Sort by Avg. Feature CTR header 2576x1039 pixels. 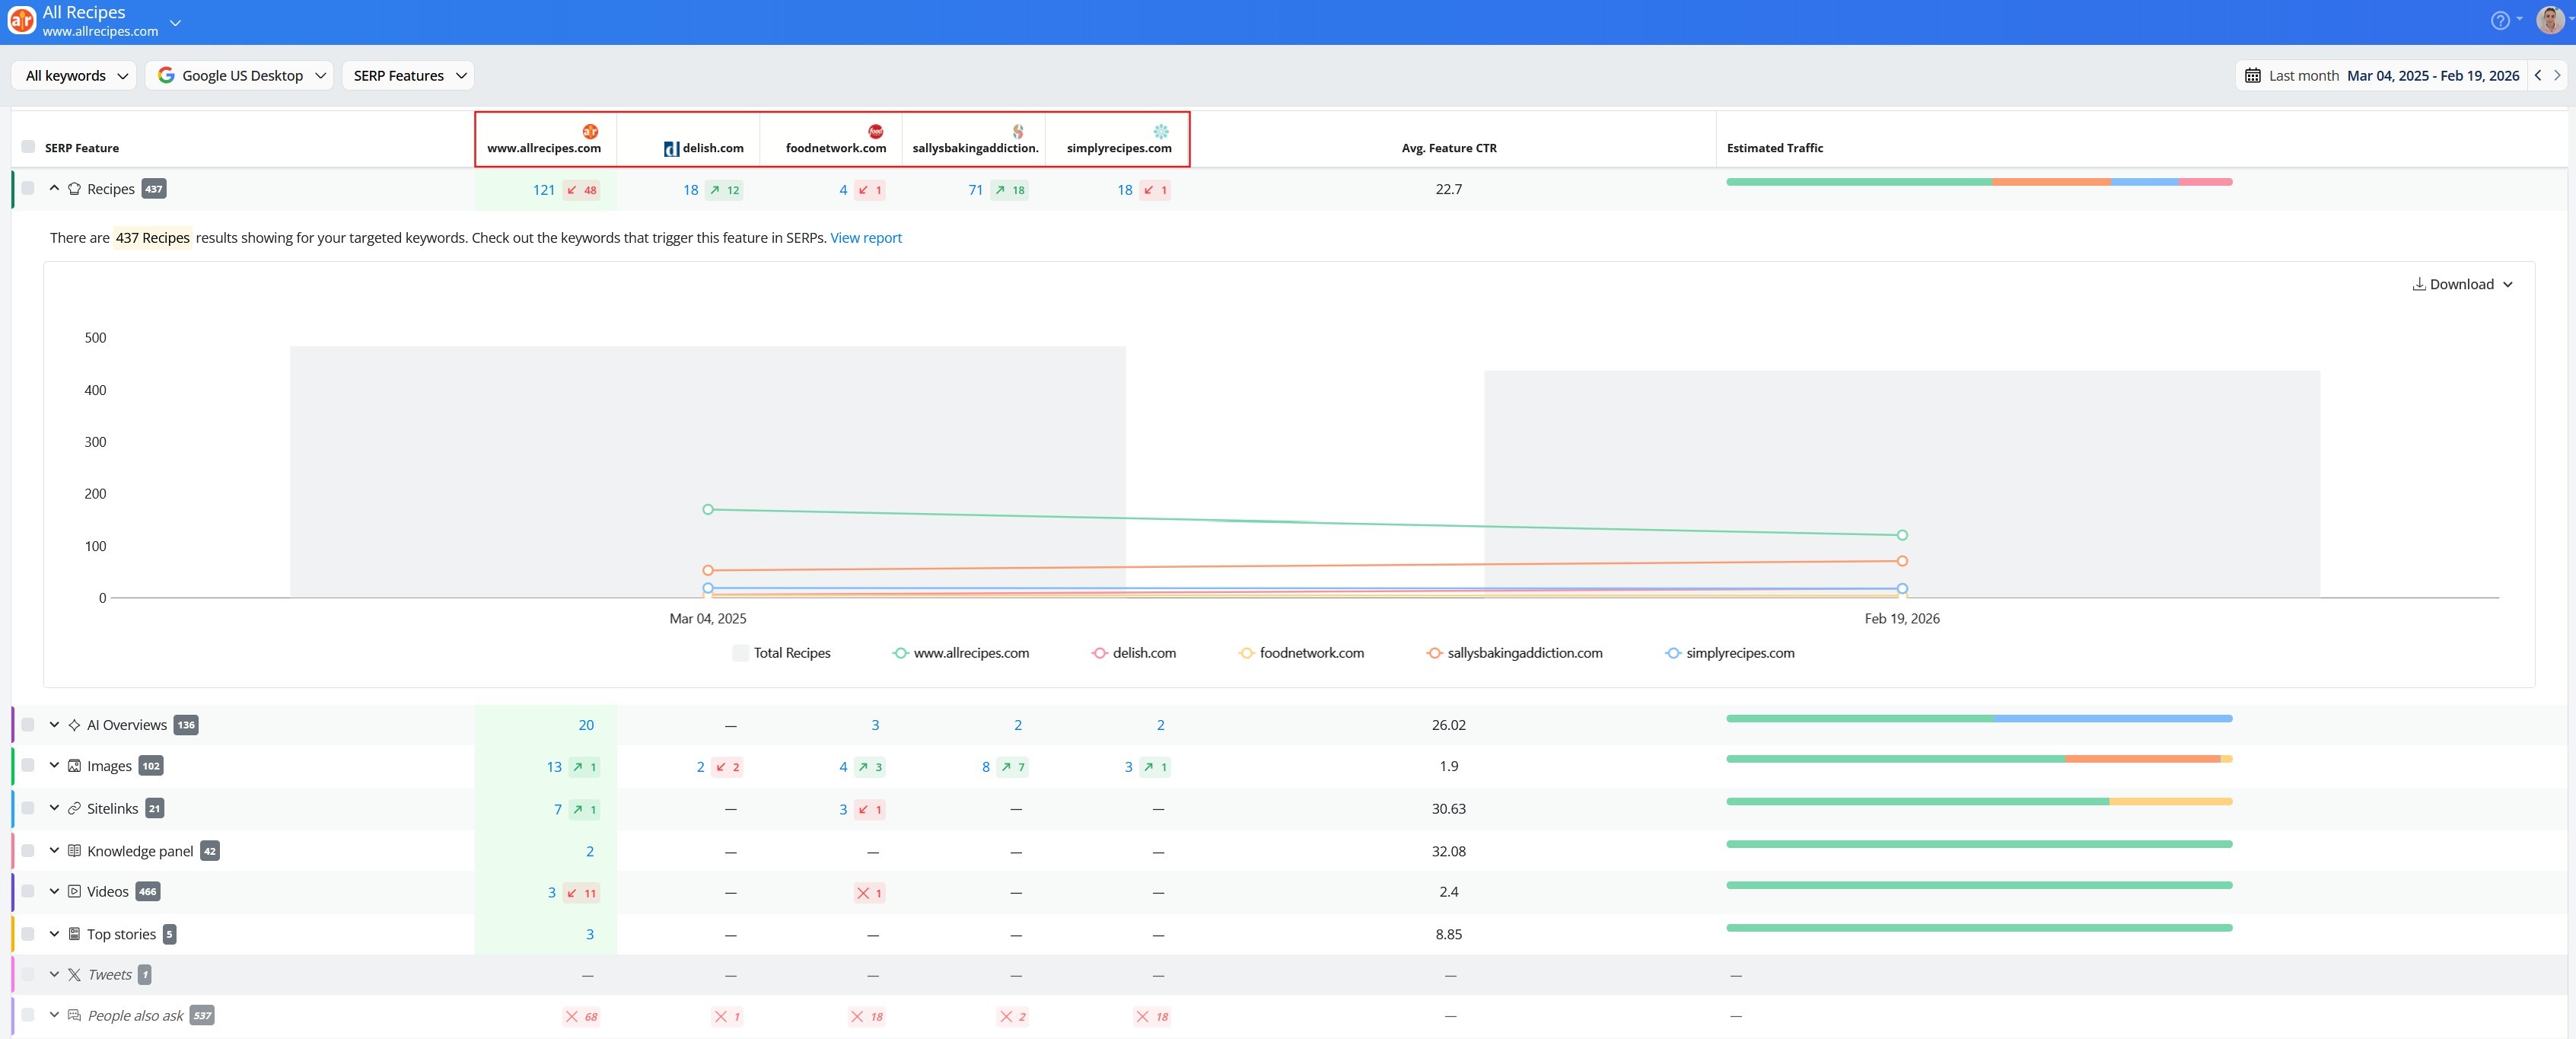(x=1449, y=148)
